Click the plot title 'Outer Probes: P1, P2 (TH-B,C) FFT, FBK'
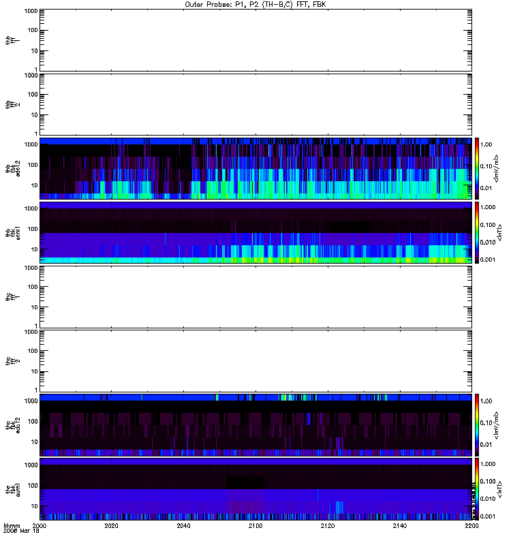Image resolution: width=511 pixels, height=545 pixels. point(255,5)
